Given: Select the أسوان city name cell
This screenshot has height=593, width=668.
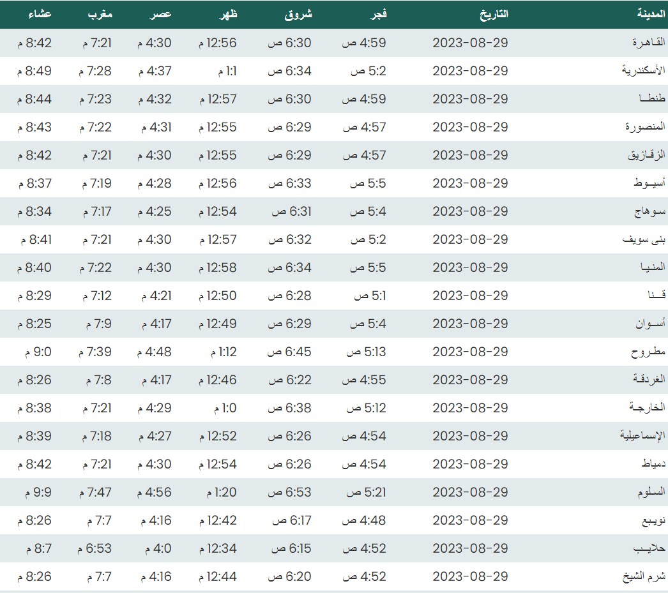Looking at the screenshot, I should pos(650,324).
